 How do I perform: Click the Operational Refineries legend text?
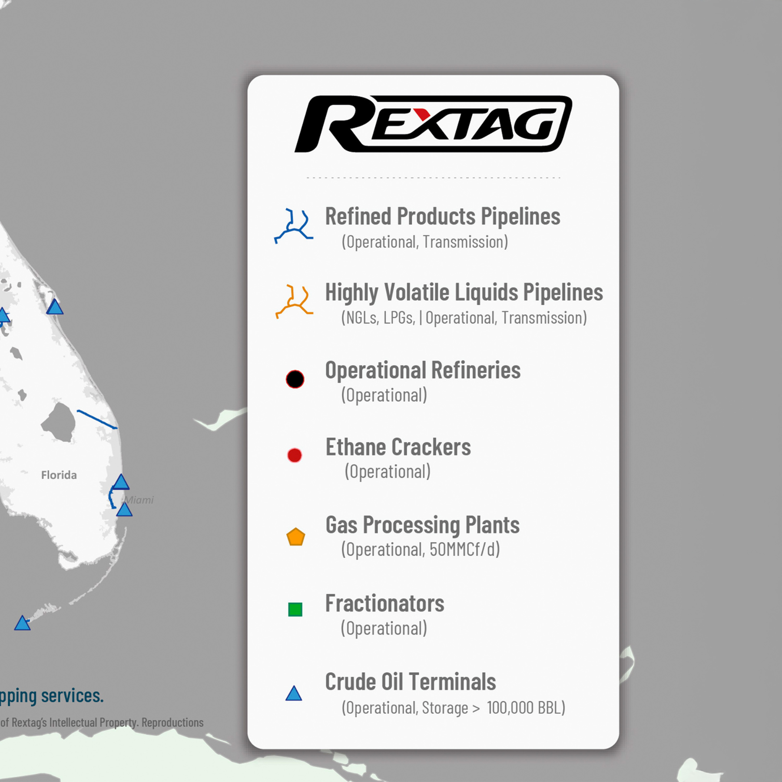point(423,370)
